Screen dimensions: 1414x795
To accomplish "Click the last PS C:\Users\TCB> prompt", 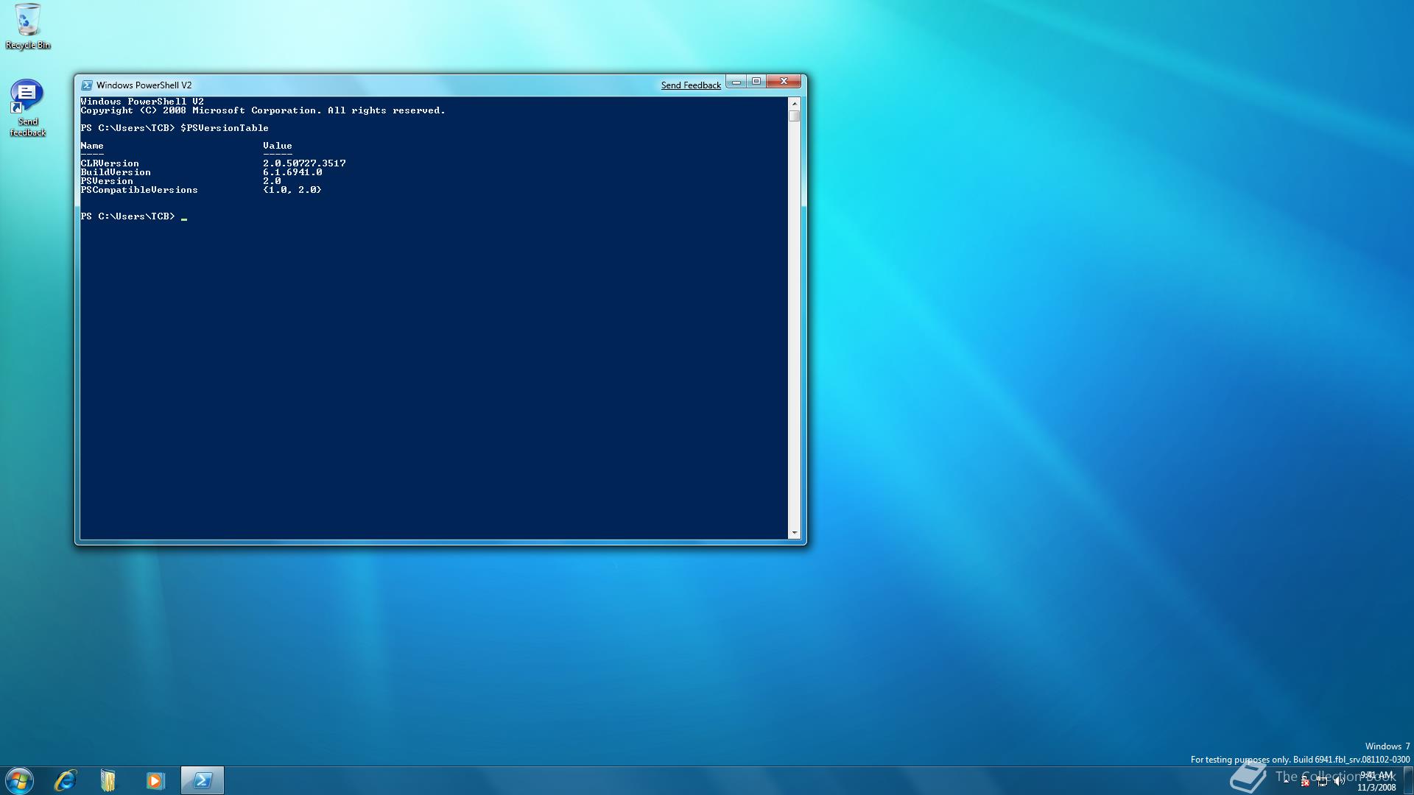I will coord(127,216).
